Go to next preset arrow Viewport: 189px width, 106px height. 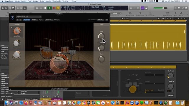click(21, 20)
